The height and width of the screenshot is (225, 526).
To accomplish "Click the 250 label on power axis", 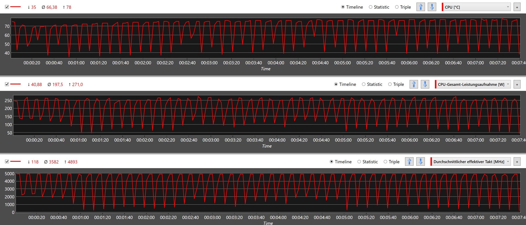I will 8,101.
